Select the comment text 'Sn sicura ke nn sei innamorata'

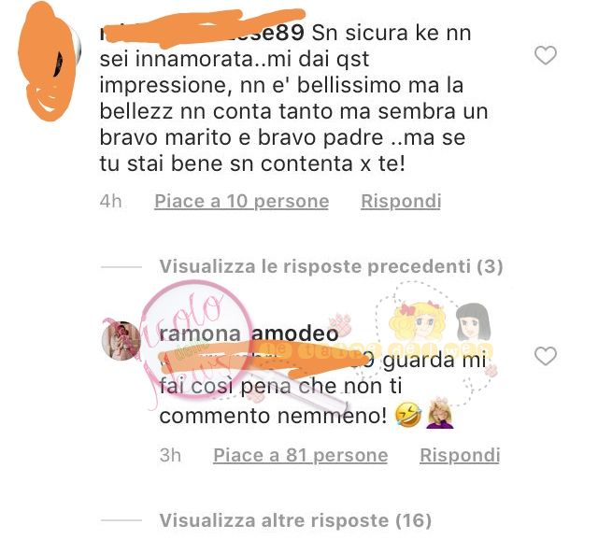tap(285, 46)
